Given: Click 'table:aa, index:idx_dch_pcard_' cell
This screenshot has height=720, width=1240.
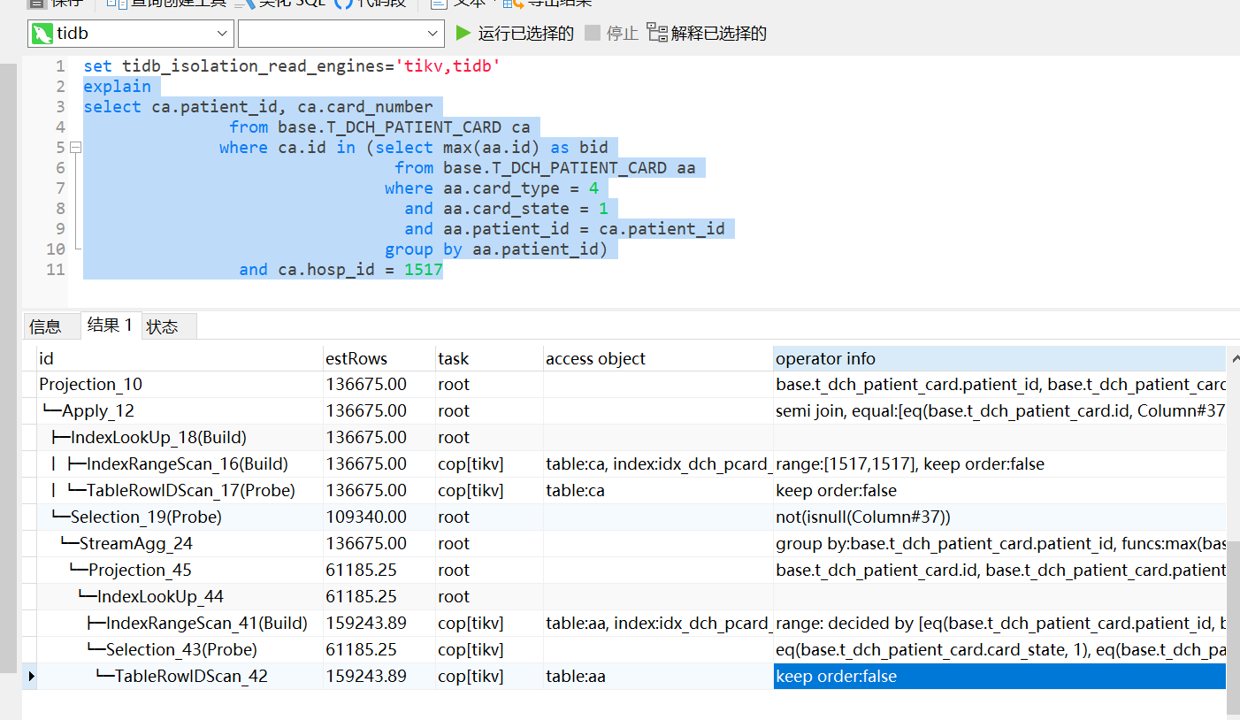Looking at the screenshot, I should click(x=658, y=623).
